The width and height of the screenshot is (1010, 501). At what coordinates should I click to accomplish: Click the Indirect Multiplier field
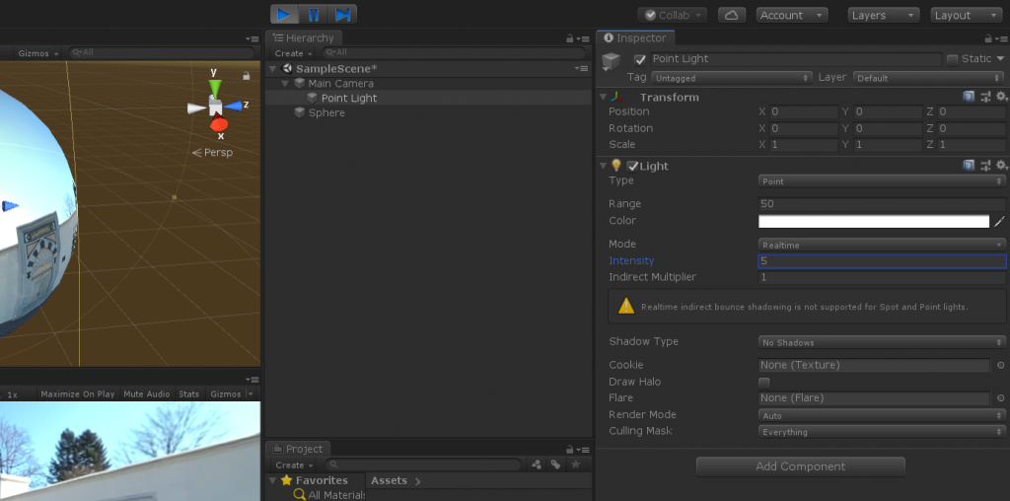point(882,277)
